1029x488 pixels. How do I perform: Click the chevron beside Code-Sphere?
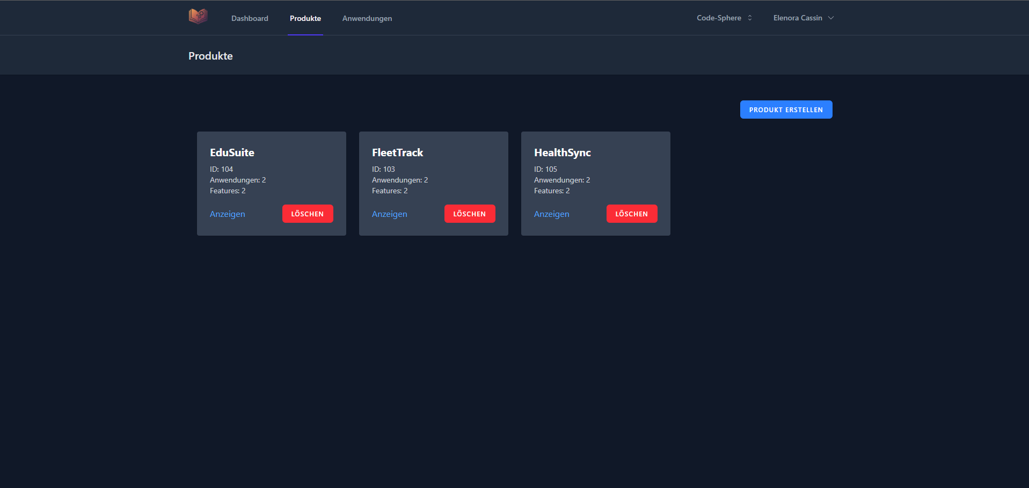(x=749, y=18)
